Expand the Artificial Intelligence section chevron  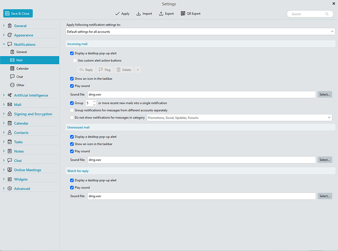4,95
